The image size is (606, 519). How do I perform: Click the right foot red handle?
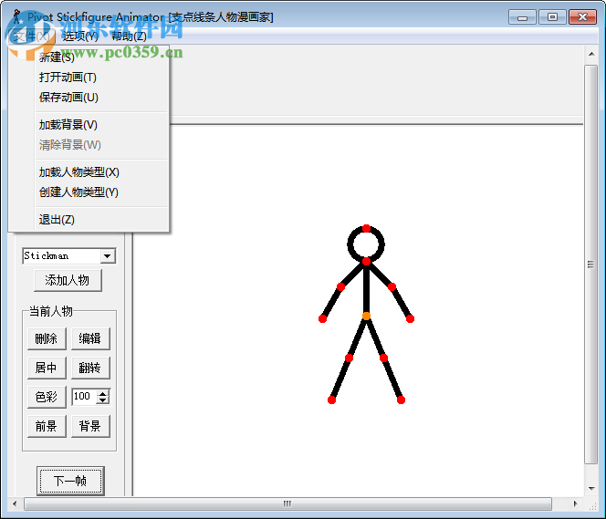(401, 400)
